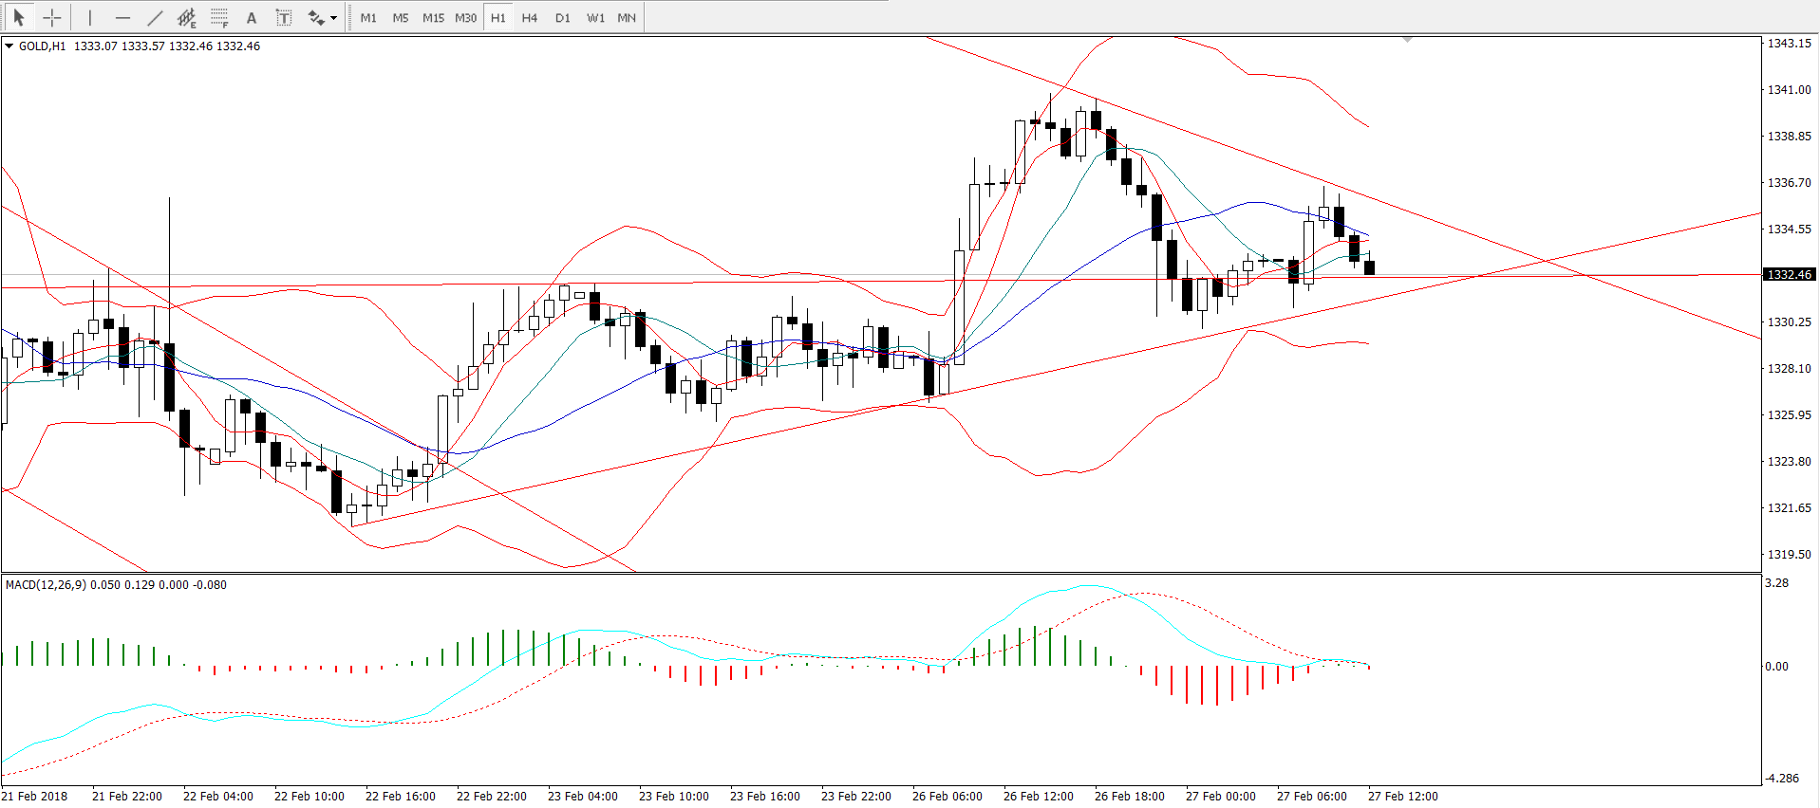Image resolution: width=1820 pixels, height=808 pixels.
Task: Toggle the M15 timeframe button
Action: click(433, 17)
